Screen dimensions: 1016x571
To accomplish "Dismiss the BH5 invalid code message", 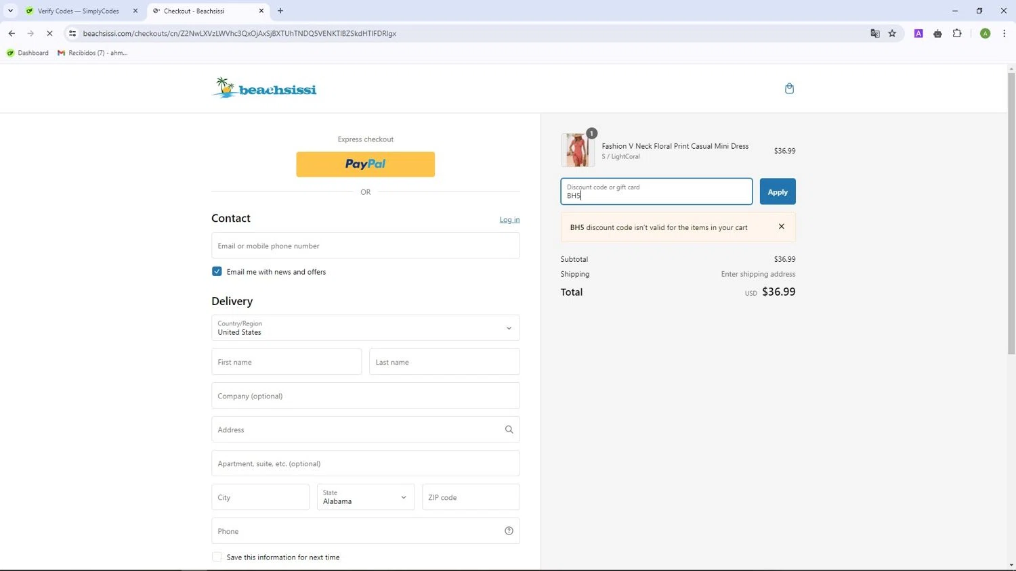I will [x=782, y=227].
